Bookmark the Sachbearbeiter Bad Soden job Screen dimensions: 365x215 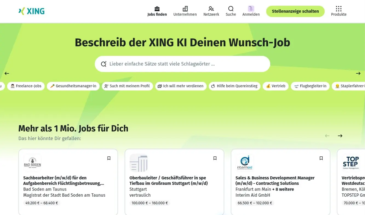pyautogui.click(x=109, y=158)
